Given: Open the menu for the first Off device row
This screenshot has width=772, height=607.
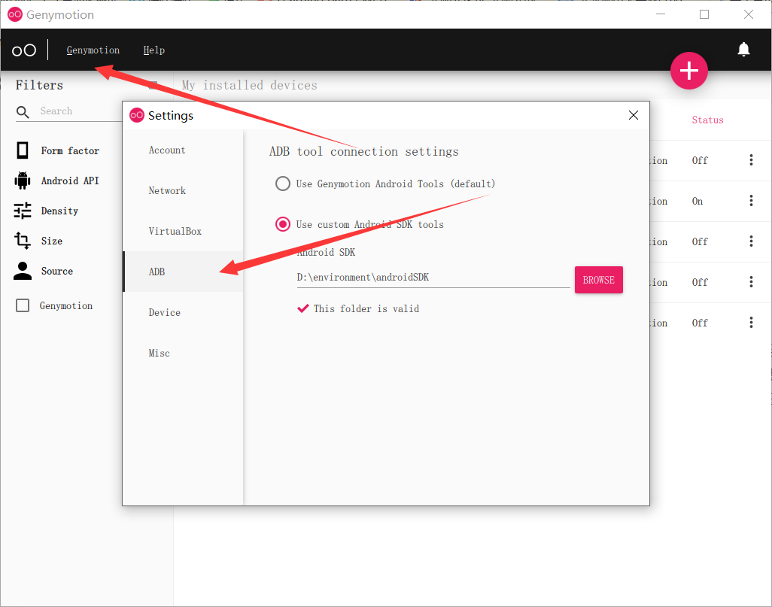Looking at the screenshot, I should tap(751, 160).
